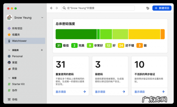
Task: Click the magnifier search icon
Action: tap(64, 8)
